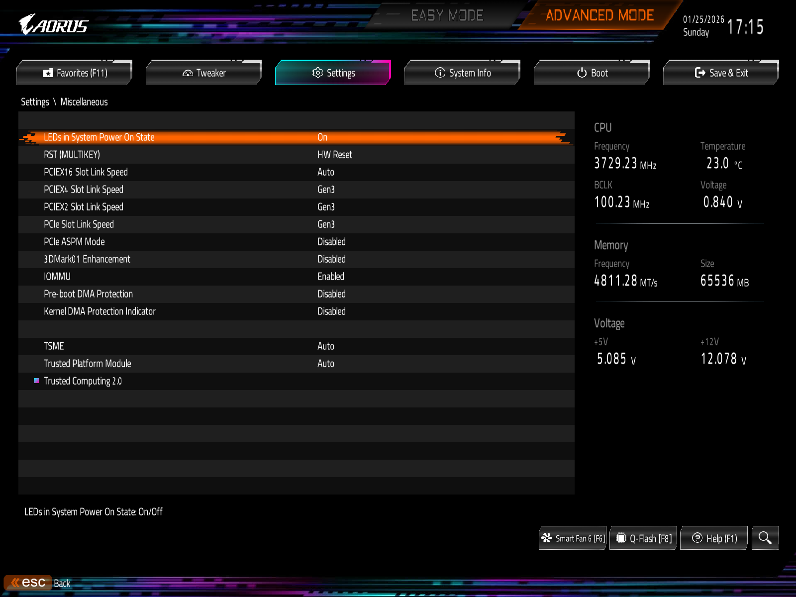796x597 pixels.
Task: Switch to the System Info tab
Action: click(x=463, y=73)
